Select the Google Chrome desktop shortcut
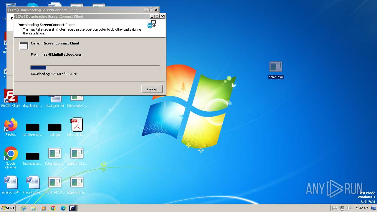The height and width of the screenshot is (212, 377). [11, 158]
